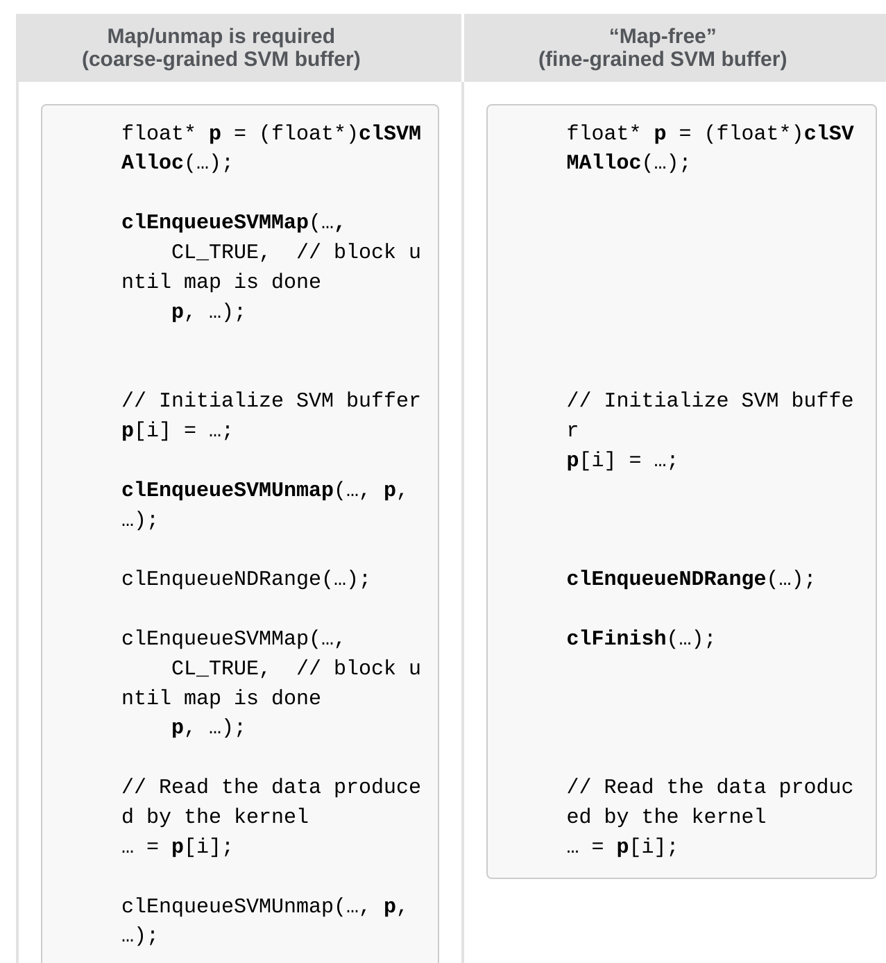
Task: Click "float* p" declaration in coarse-grained code
Action: 171,133
